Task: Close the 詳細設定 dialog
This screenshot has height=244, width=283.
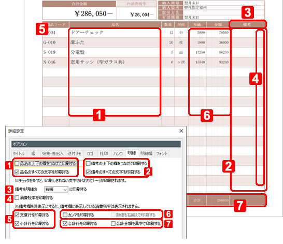Action: [181, 131]
